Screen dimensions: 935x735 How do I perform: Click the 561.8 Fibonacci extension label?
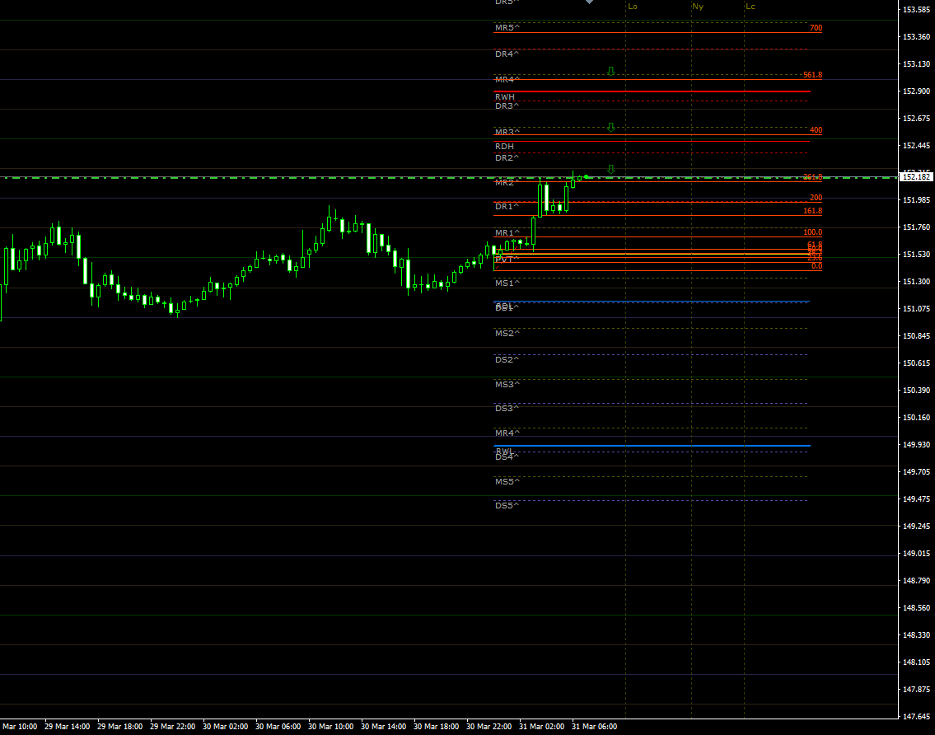(811, 73)
